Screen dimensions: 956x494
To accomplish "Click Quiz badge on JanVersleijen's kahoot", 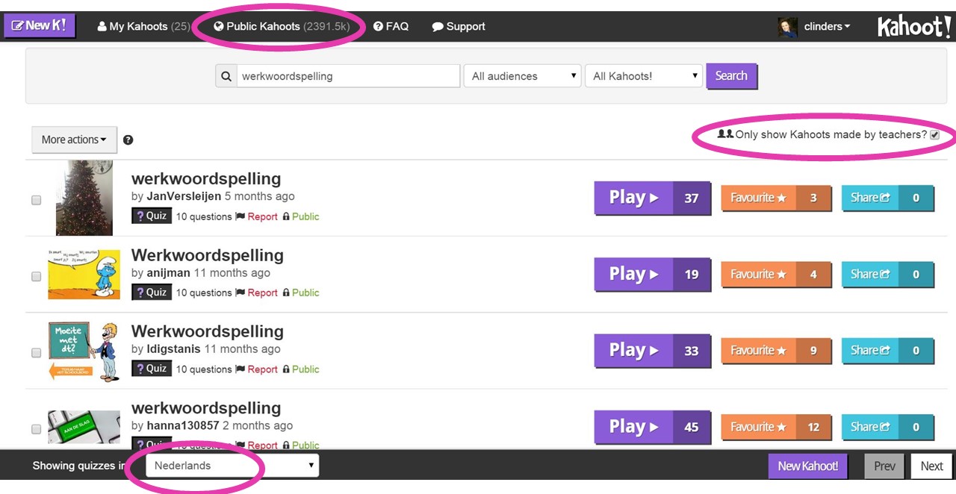I will point(152,216).
